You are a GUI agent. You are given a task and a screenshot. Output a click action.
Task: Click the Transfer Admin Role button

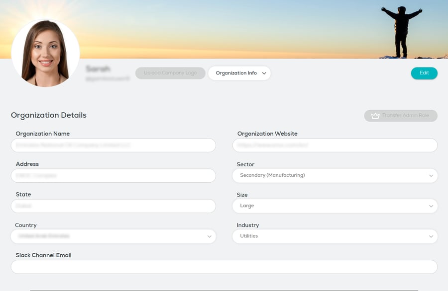pos(400,116)
